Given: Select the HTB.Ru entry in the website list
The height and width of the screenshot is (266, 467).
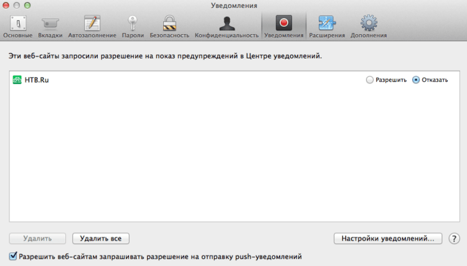Looking at the screenshot, I should [x=36, y=80].
